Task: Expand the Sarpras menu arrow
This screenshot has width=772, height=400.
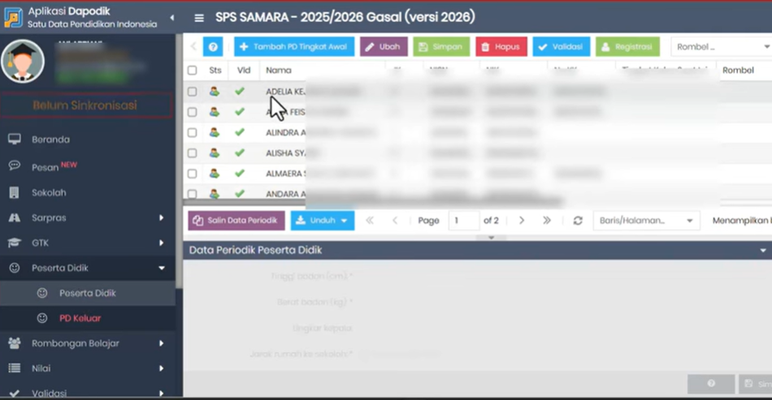Action: click(x=161, y=217)
